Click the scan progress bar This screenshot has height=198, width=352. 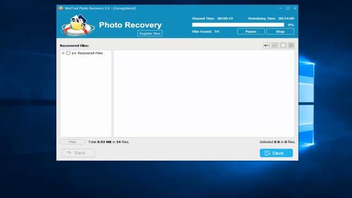pyautogui.click(x=238, y=25)
